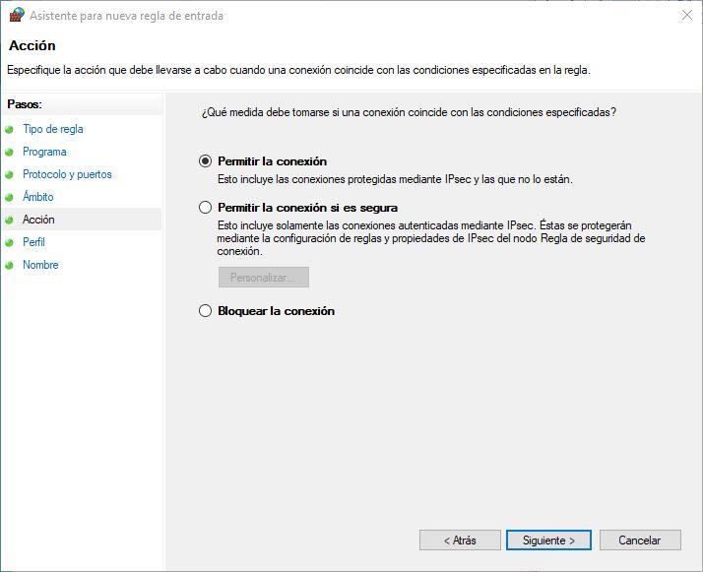This screenshot has width=703, height=572.
Task: Select Permitir la conexión radio option
Action: click(206, 161)
